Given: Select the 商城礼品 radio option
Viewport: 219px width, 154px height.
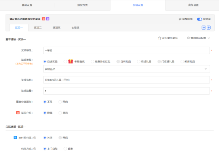Looking at the screenshot, I should point(139,61).
